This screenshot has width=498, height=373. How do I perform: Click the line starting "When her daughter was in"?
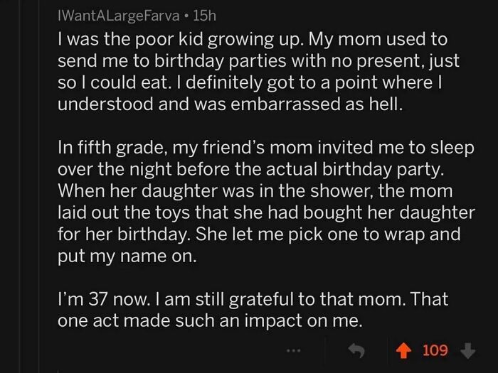click(255, 191)
